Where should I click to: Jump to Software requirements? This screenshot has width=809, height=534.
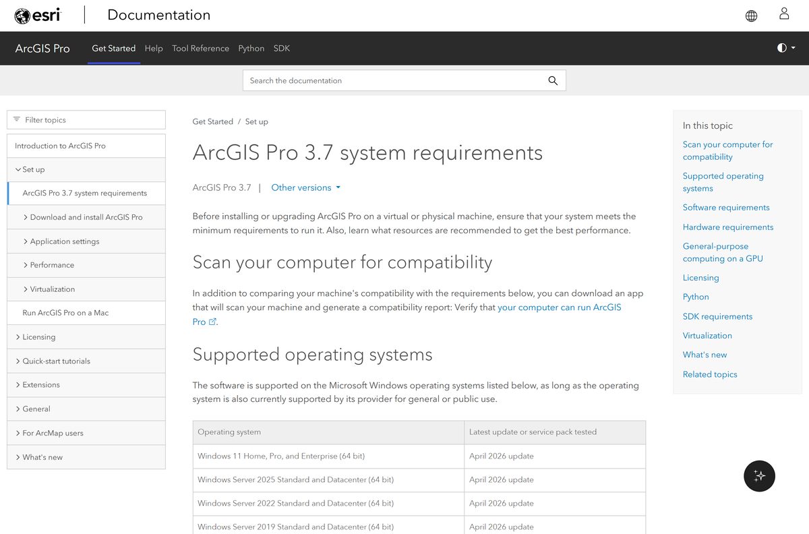tap(726, 208)
